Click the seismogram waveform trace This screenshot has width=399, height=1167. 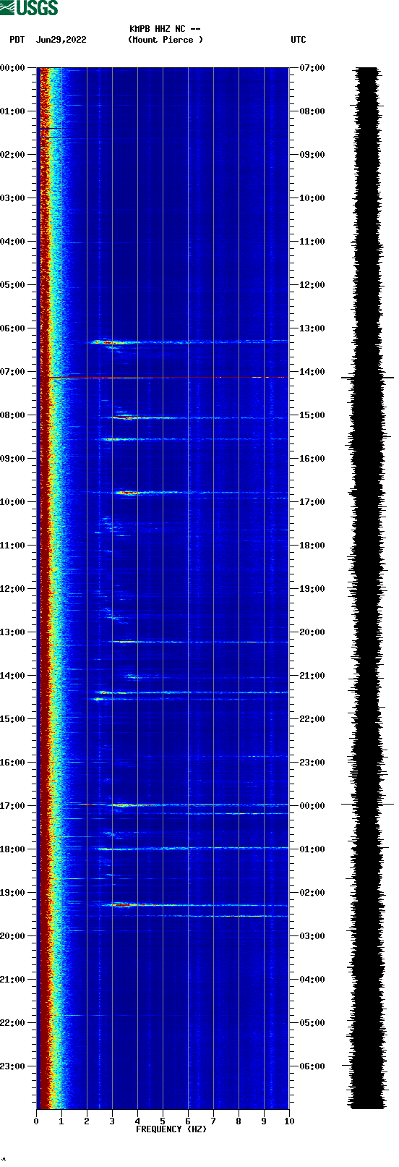(367, 588)
